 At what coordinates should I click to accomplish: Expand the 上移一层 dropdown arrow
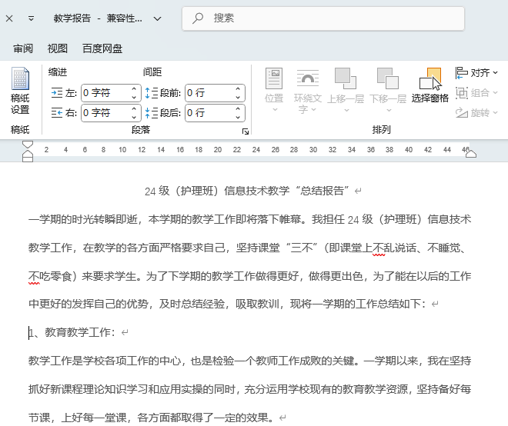point(346,111)
